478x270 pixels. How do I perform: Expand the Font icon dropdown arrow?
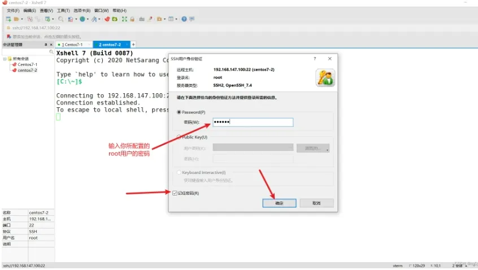pos(99,19)
